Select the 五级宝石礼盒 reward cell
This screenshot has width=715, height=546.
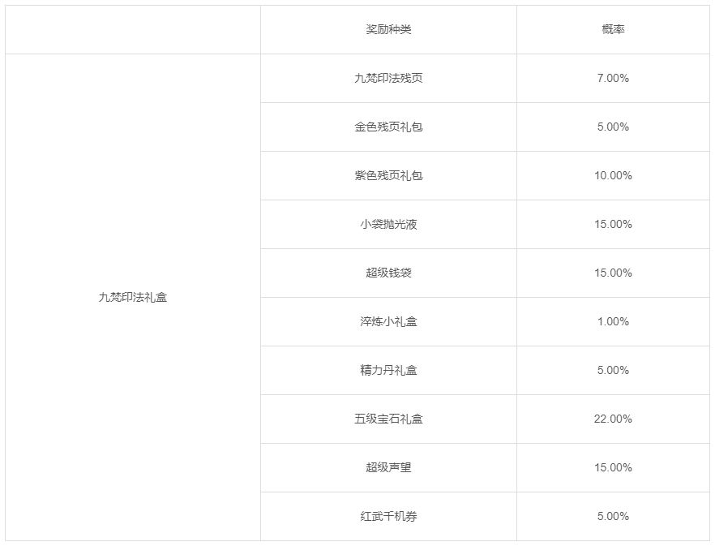pos(388,419)
